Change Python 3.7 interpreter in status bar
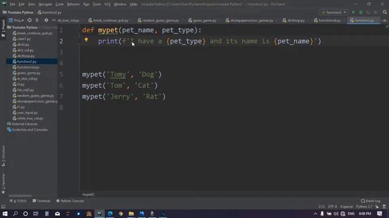 (x=364, y=206)
